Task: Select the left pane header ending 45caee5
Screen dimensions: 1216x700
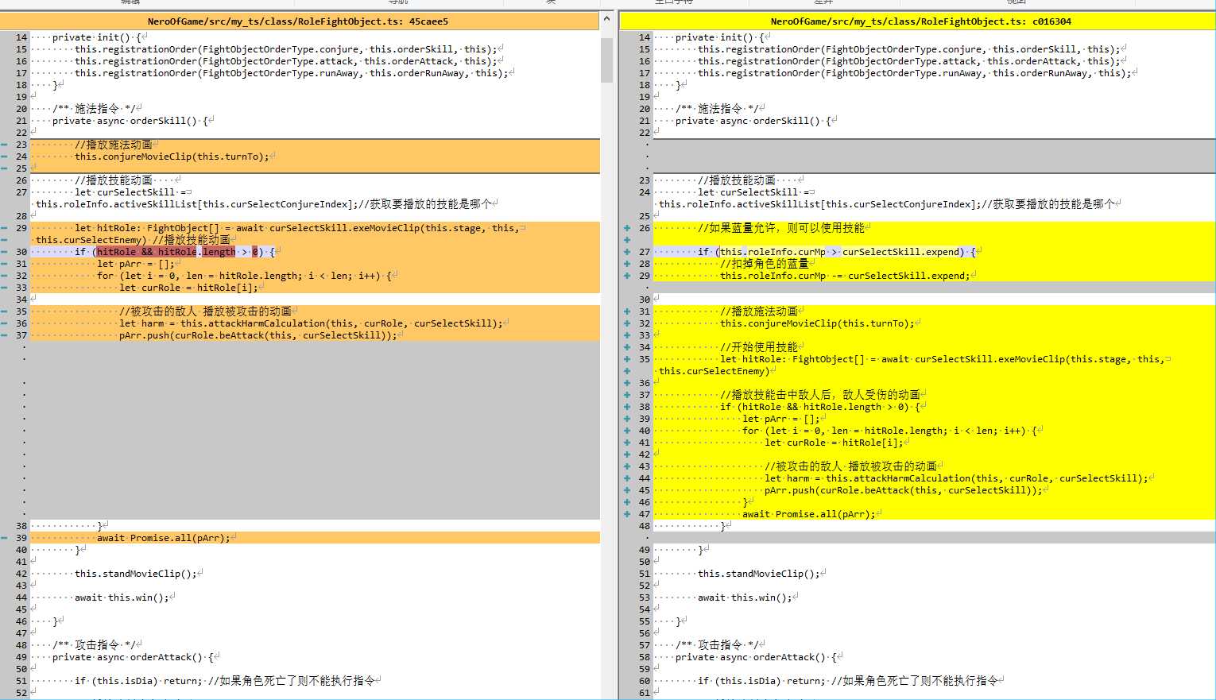Action: (299, 21)
